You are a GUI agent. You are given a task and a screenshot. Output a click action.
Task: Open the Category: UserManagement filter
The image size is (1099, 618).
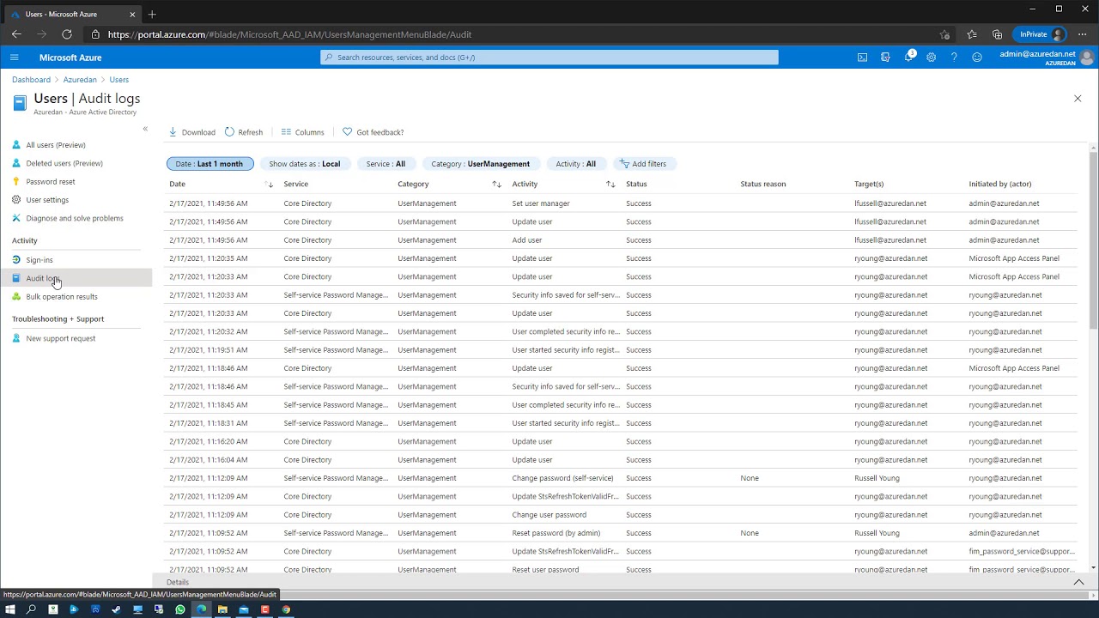pos(481,164)
